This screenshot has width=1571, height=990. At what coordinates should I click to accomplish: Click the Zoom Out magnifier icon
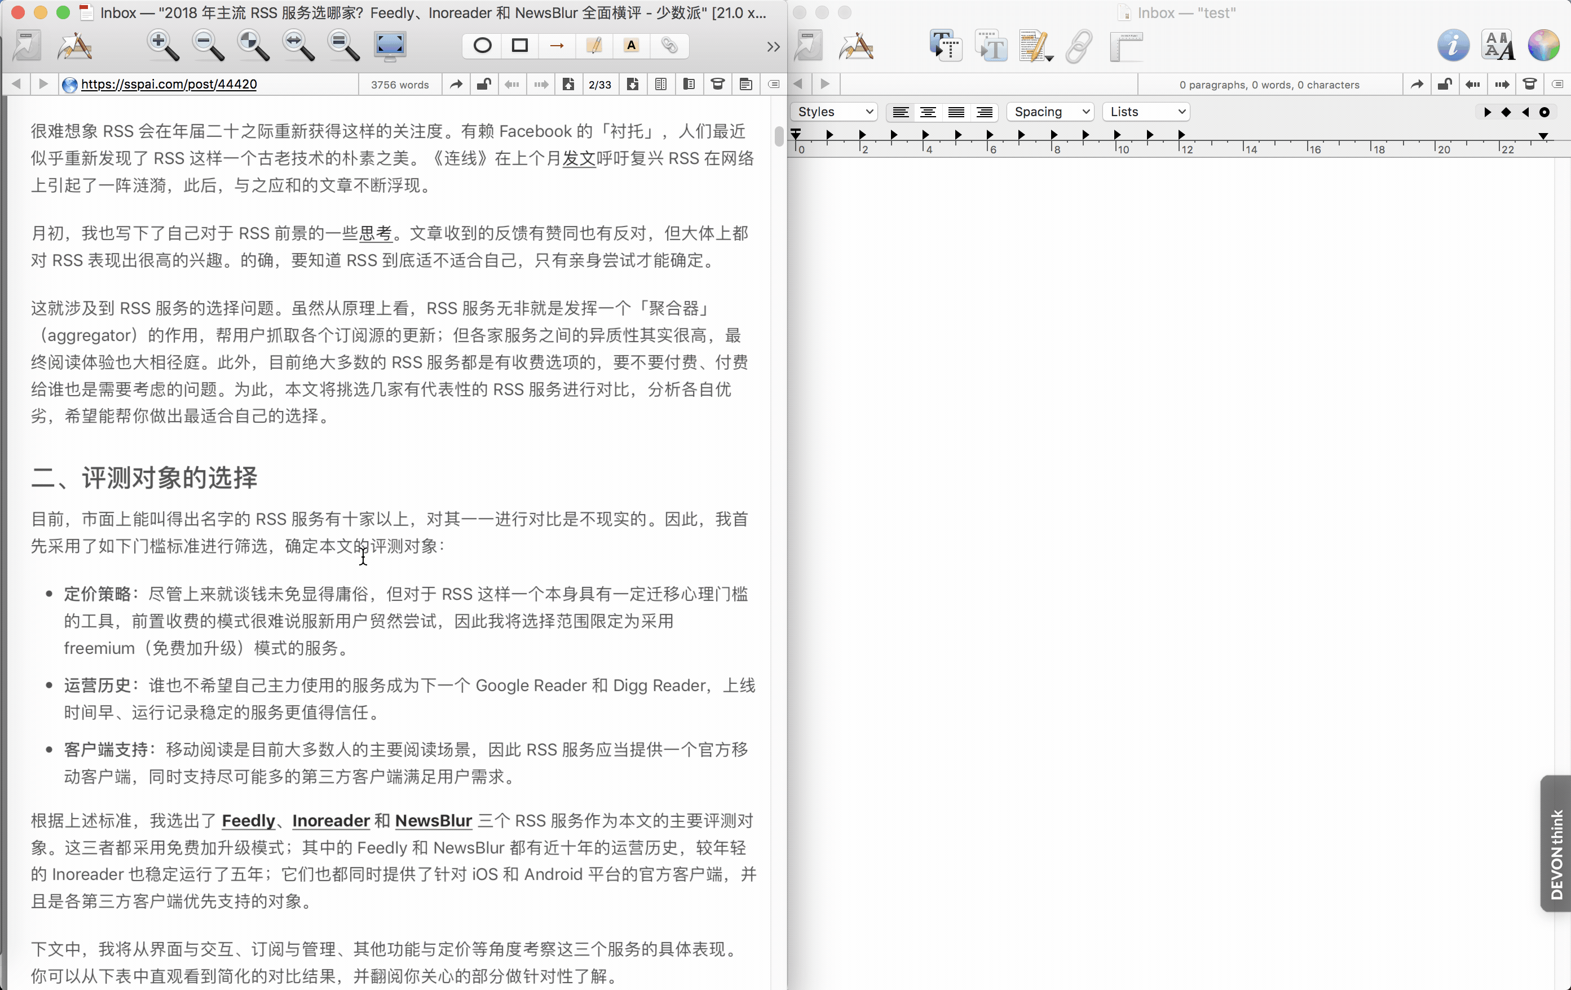(x=208, y=46)
